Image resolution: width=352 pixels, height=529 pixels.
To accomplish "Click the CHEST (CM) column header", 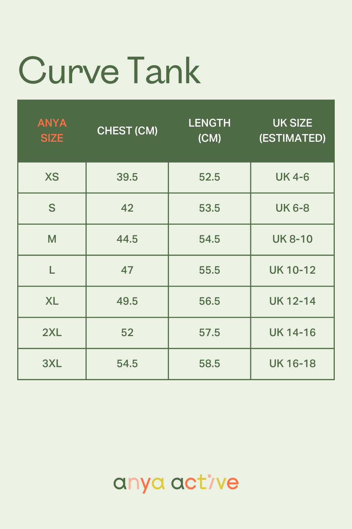I will tap(127, 131).
